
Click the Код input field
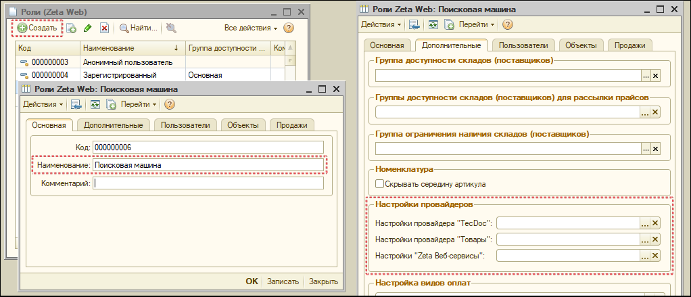[208, 147]
